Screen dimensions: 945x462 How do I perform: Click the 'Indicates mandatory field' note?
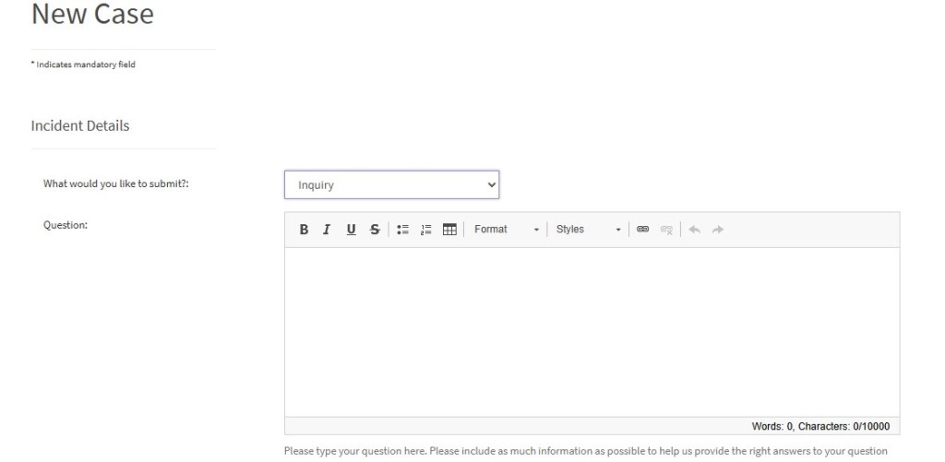pos(83,65)
